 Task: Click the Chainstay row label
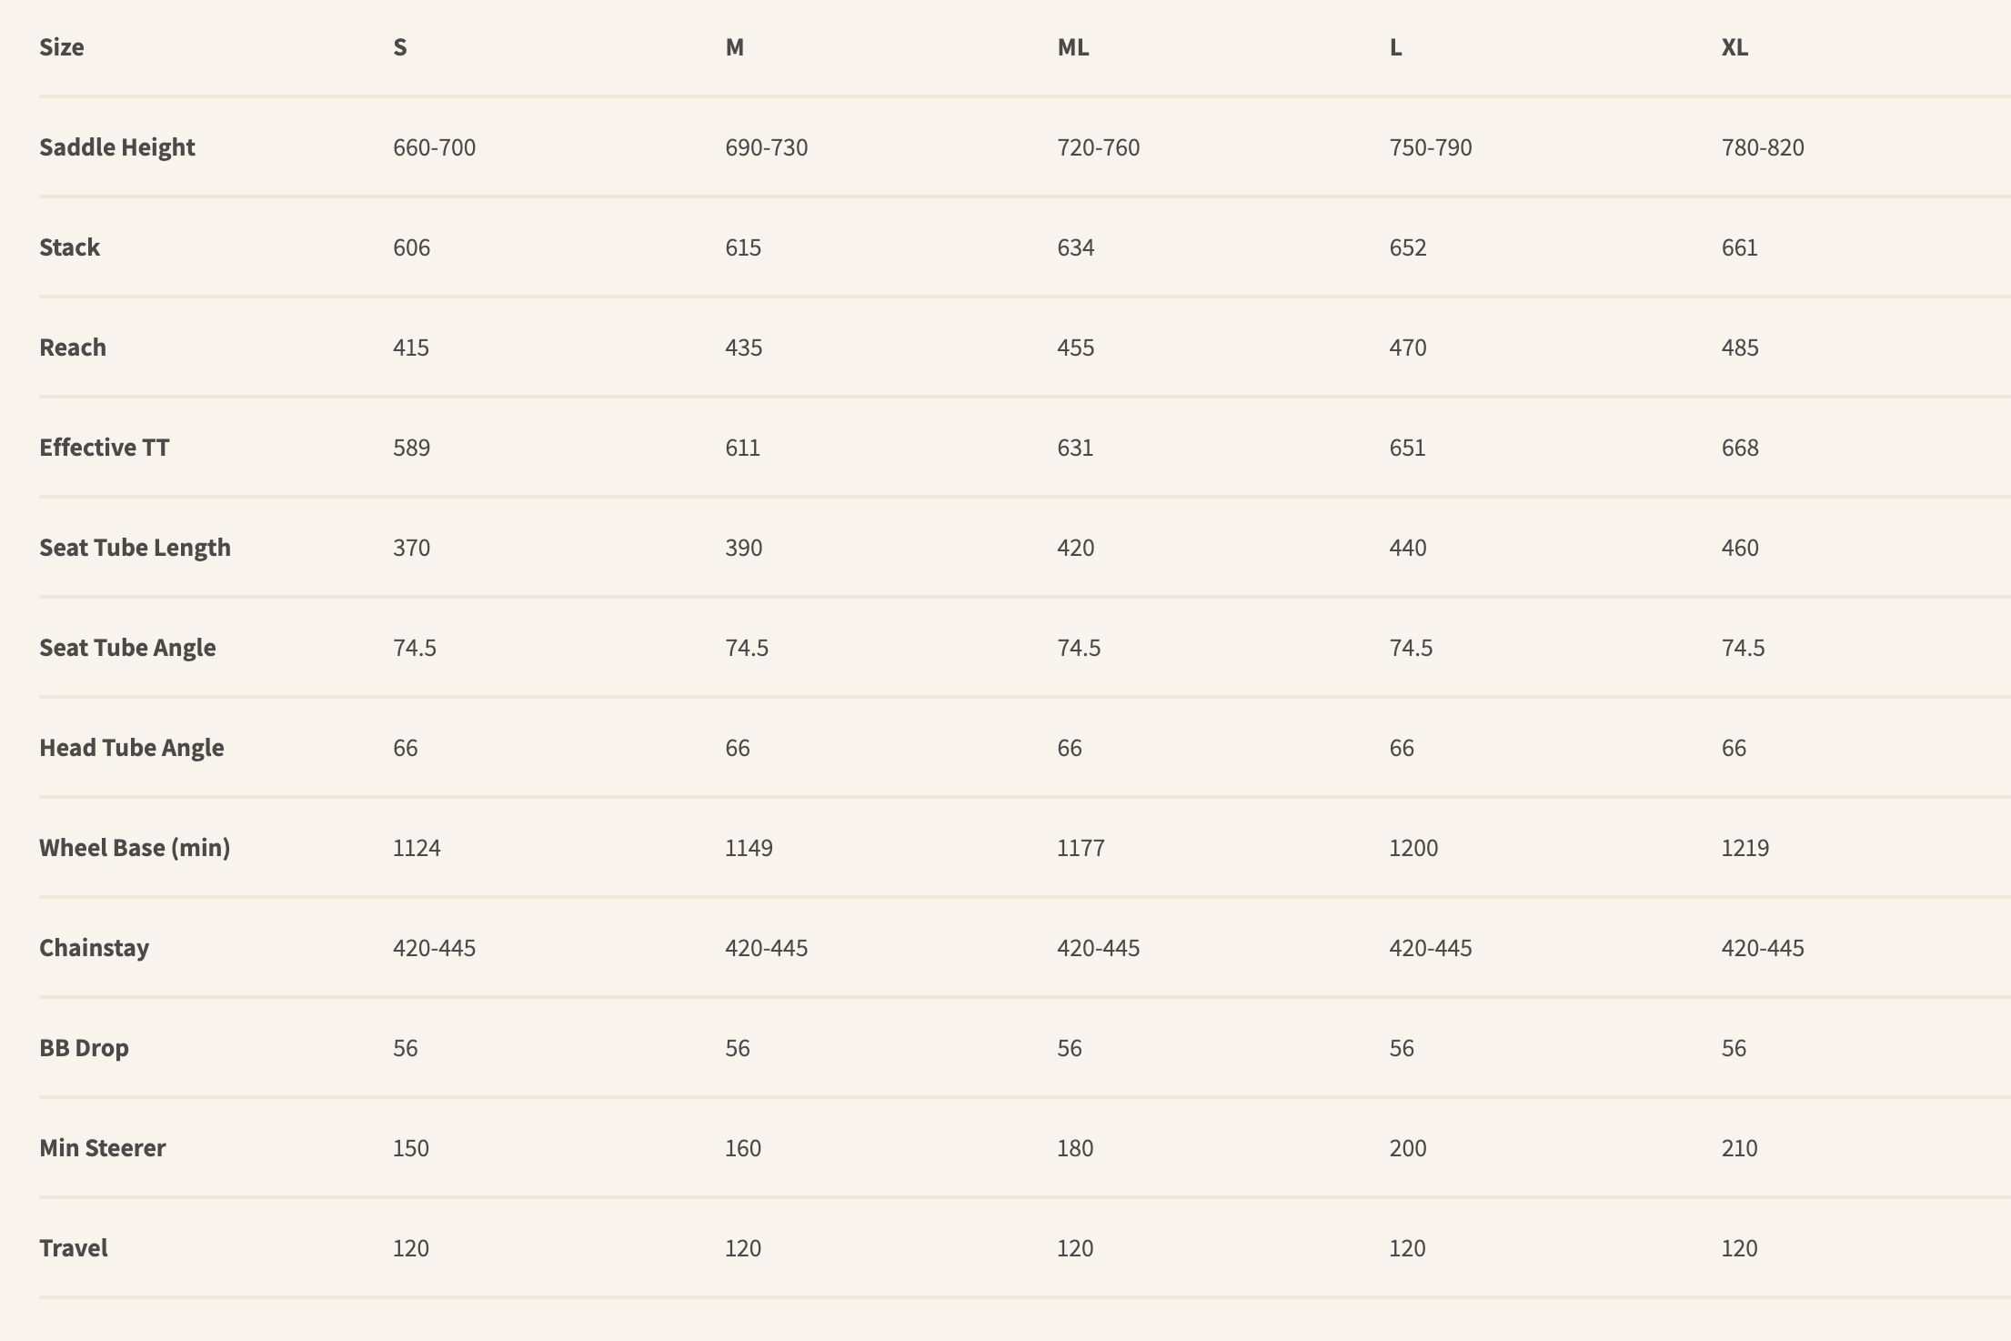95,948
